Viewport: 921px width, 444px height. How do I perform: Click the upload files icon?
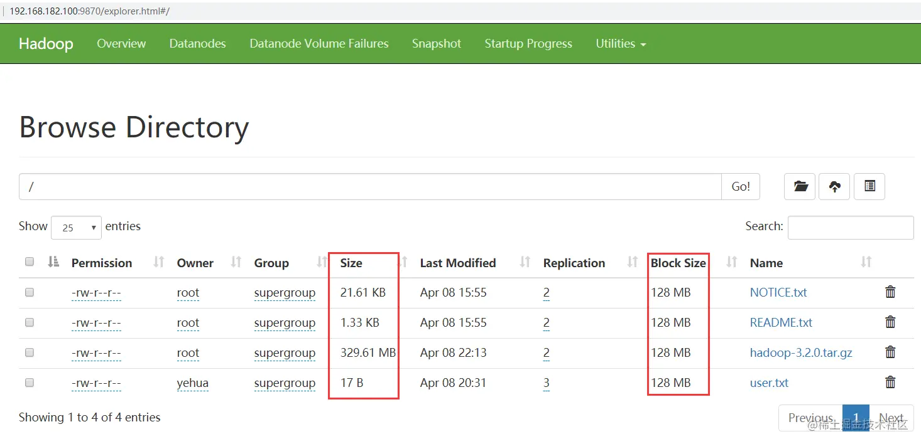[x=834, y=186]
